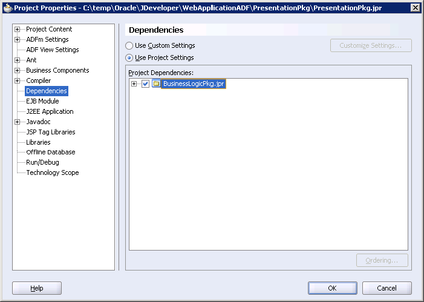
Task: Expand the Project Content tree node
Action: (x=18, y=29)
